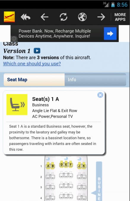Open the globe browser icon
The width and height of the screenshot is (130, 201).
[x=82, y=17]
